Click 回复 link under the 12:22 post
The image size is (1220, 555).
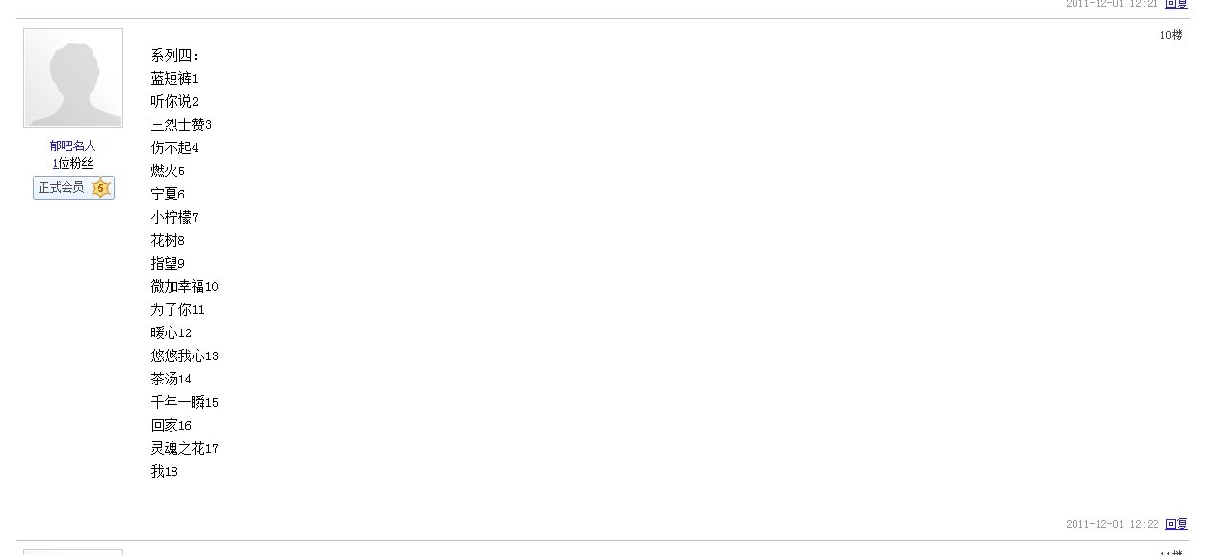(x=1177, y=524)
